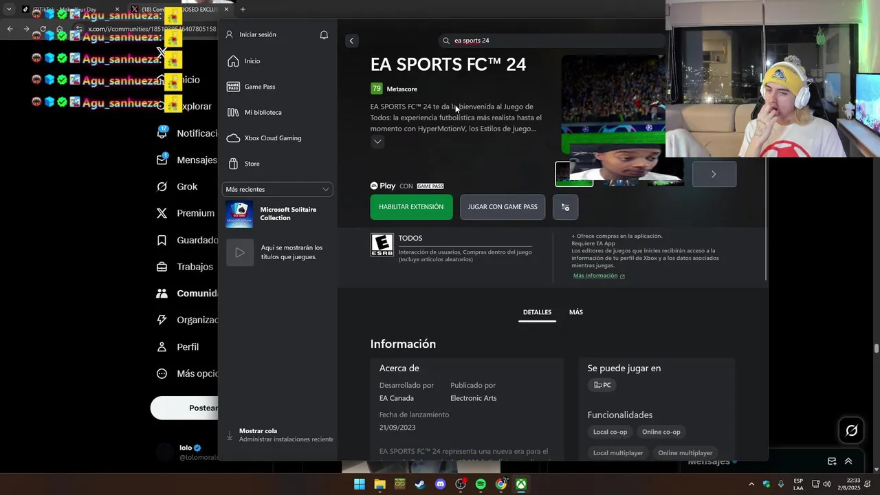Click Mostrar cola at sidebar bottom

pos(279,435)
